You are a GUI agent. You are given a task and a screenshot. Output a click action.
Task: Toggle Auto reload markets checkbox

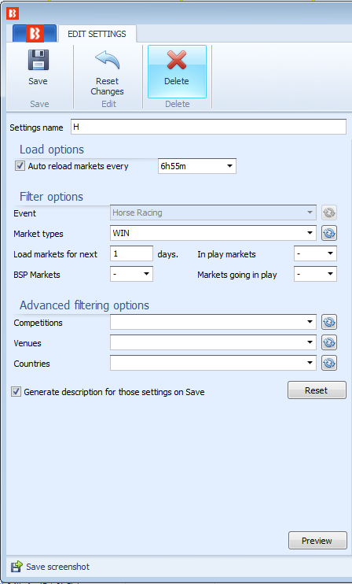click(x=20, y=166)
